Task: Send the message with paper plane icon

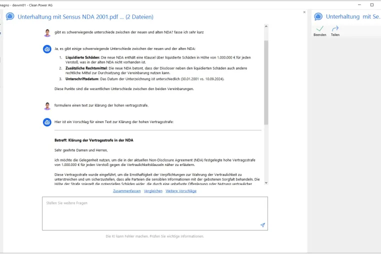Action: pyautogui.click(x=262, y=225)
